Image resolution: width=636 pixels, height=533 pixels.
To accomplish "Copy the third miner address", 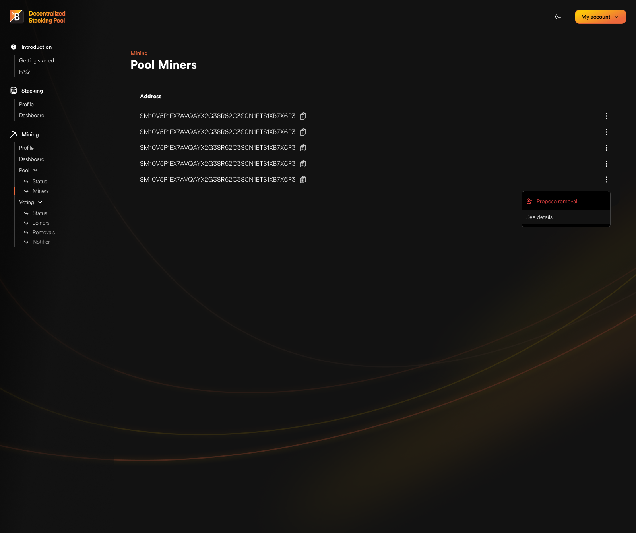I will point(303,148).
